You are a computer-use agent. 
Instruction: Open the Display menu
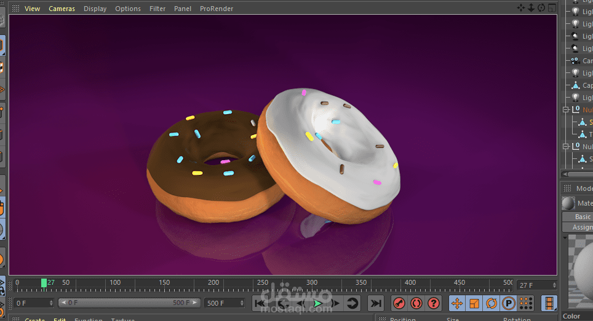pos(95,9)
